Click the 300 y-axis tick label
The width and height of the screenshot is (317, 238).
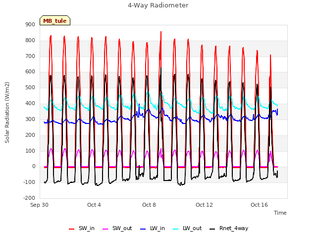[x=30, y=119]
